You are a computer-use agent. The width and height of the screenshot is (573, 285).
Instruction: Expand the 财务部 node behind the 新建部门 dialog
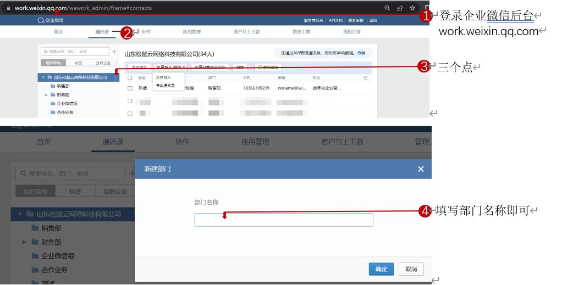(x=25, y=242)
